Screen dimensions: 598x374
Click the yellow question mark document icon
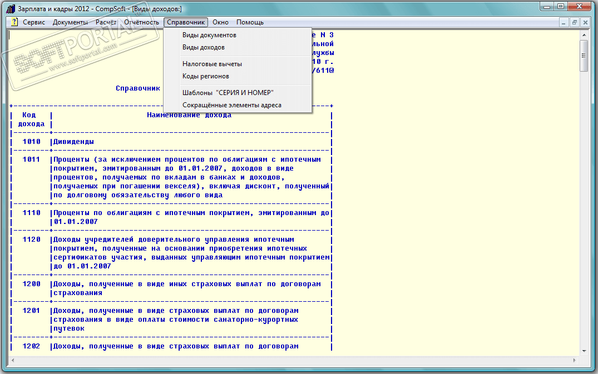pos(14,22)
